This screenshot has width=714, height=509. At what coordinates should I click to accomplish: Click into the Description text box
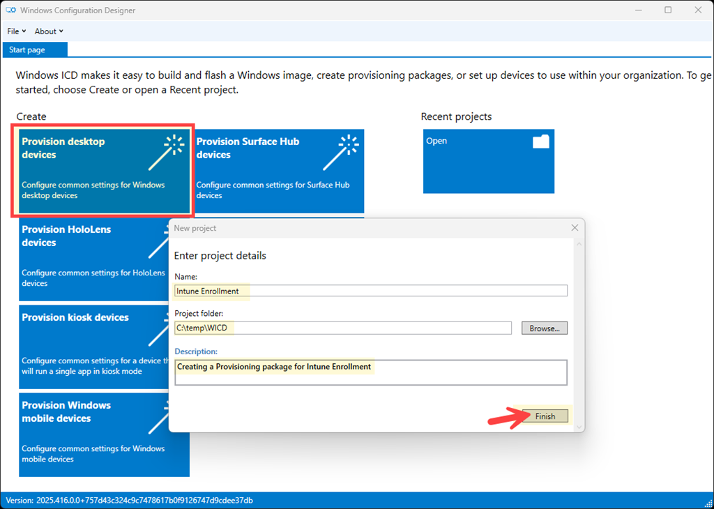[371, 372]
